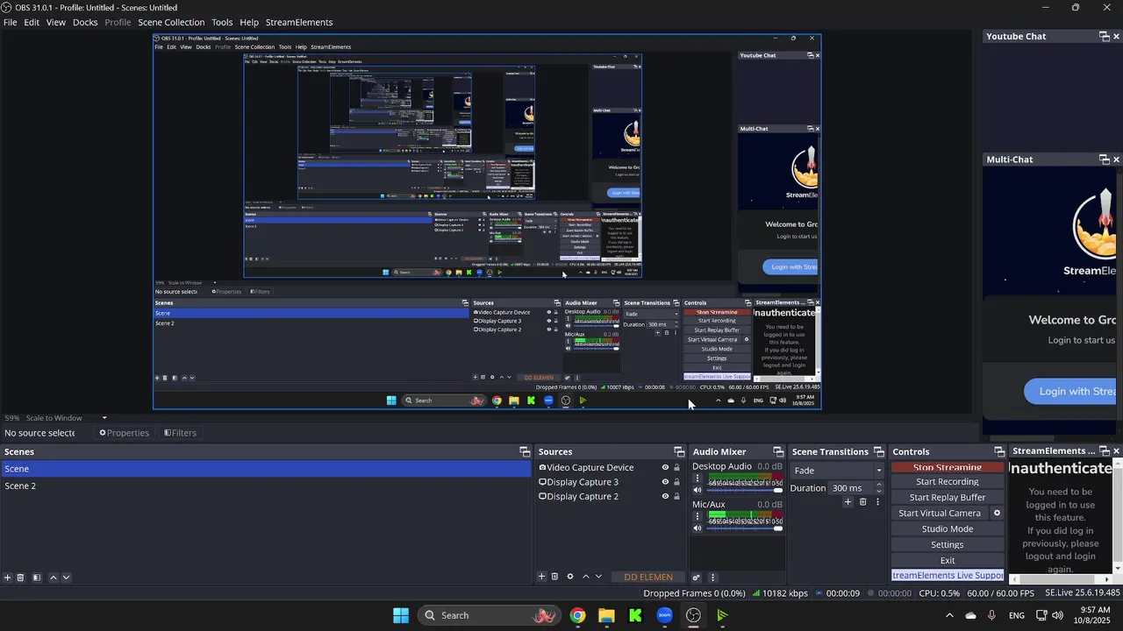Click Start Virtual Camera button
Screen dimensions: 1123x631
(940, 514)
